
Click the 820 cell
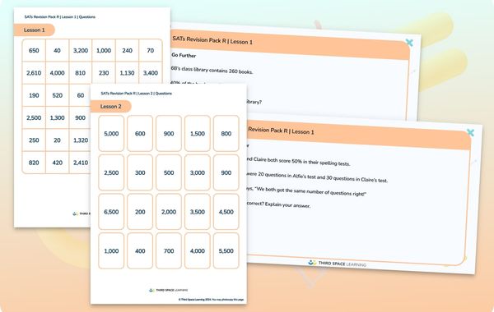pyautogui.click(x=34, y=163)
